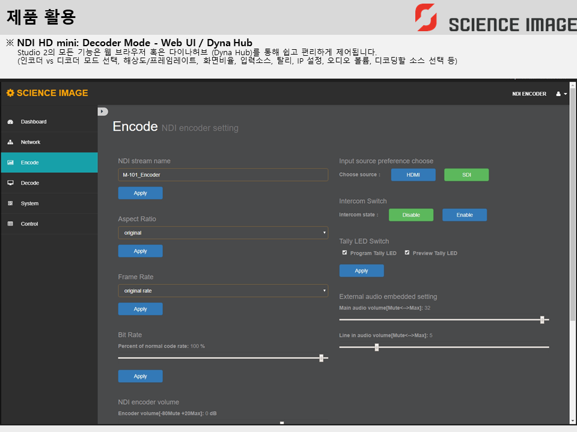Image resolution: width=577 pixels, height=432 pixels.
Task: Set intercom state to Enable
Action: (x=465, y=215)
